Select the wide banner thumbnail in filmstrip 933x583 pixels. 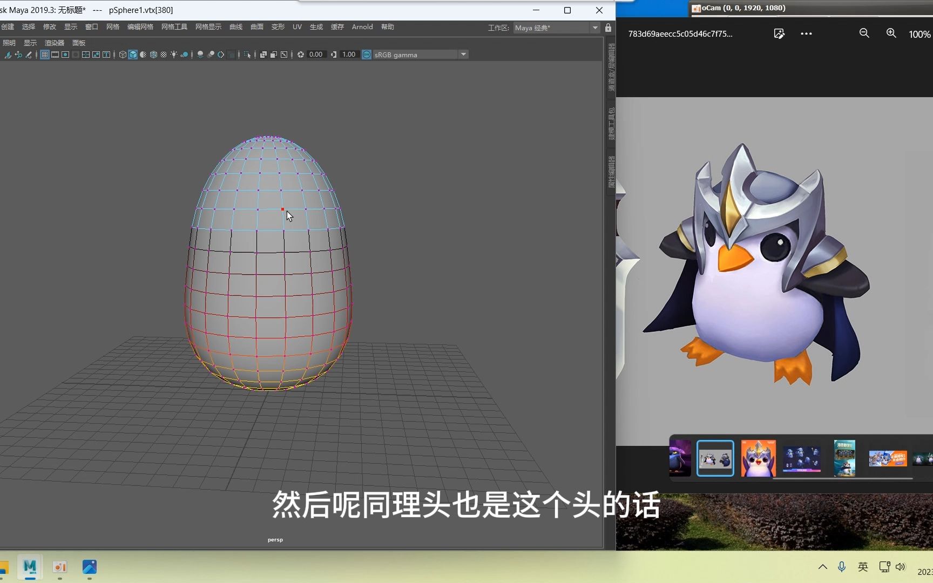pyautogui.click(x=888, y=458)
